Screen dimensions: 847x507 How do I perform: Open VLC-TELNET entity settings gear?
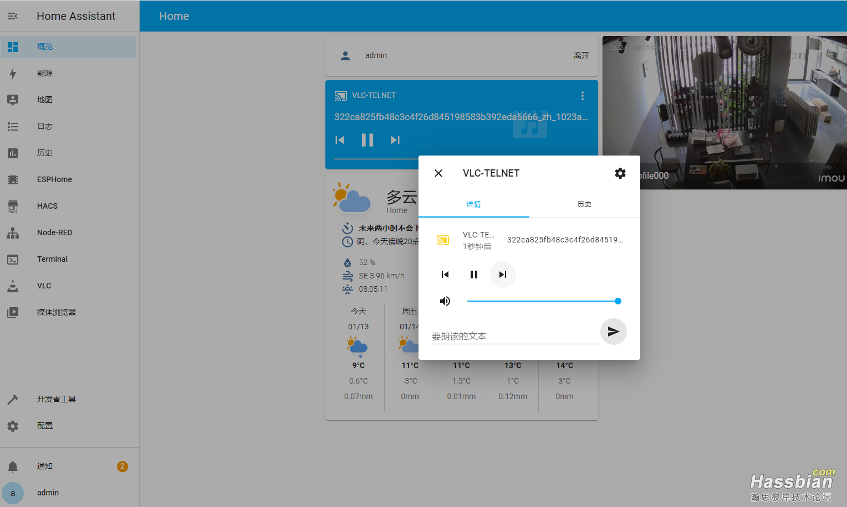(620, 173)
